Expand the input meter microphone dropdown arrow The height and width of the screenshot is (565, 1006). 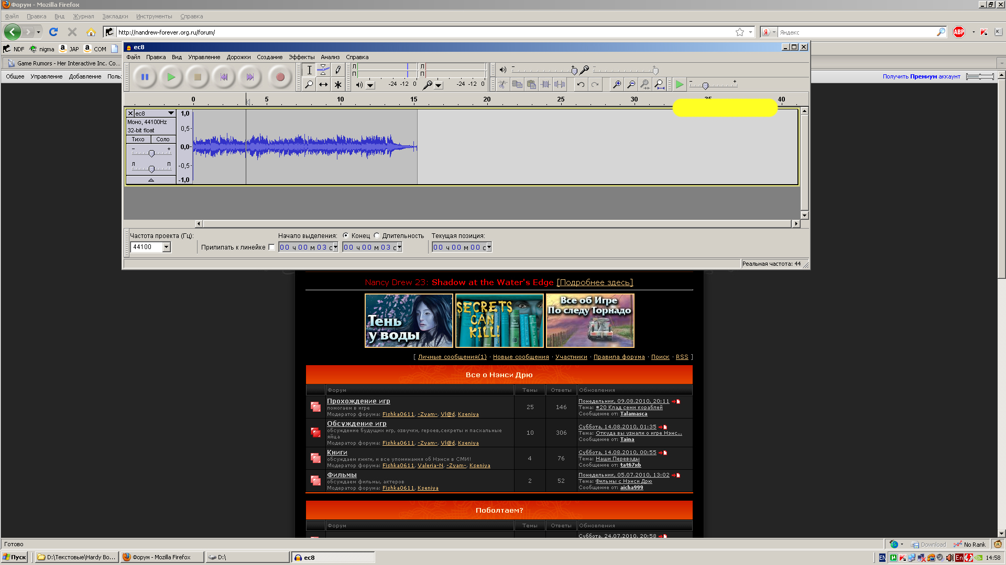click(439, 85)
